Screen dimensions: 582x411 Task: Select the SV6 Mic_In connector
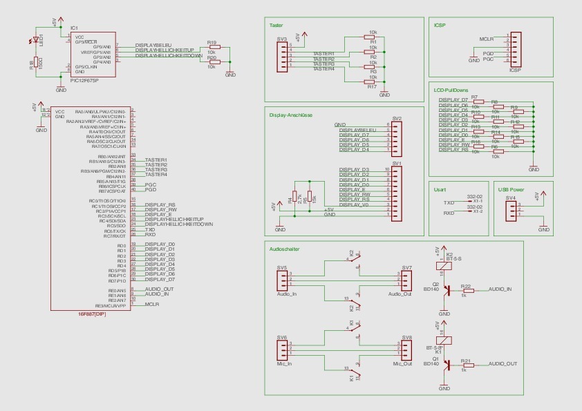click(x=282, y=350)
